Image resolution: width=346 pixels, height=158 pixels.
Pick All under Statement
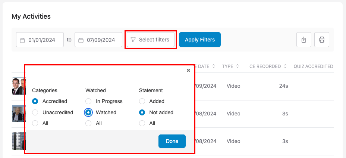142,123
